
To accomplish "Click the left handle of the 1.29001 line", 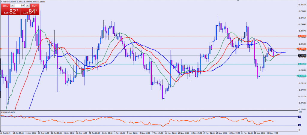I will (1, 49).
